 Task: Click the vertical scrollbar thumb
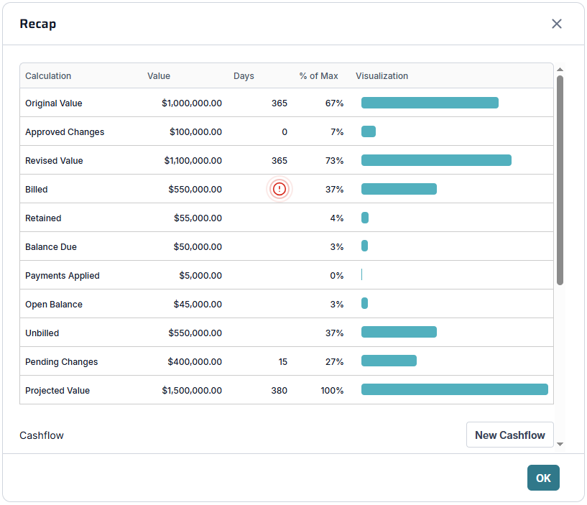click(560, 180)
